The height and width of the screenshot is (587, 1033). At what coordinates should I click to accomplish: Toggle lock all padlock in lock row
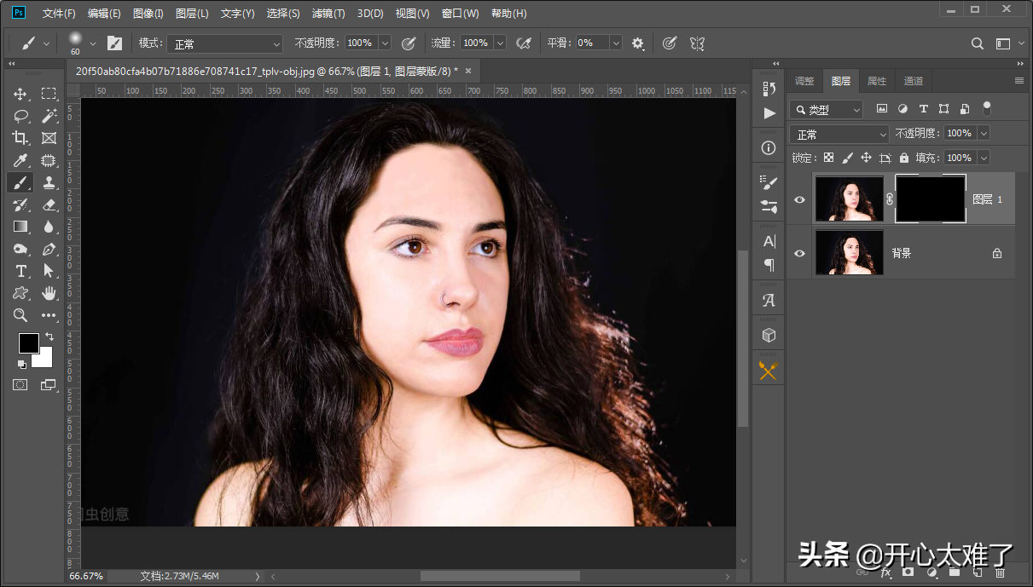[x=904, y=158]
